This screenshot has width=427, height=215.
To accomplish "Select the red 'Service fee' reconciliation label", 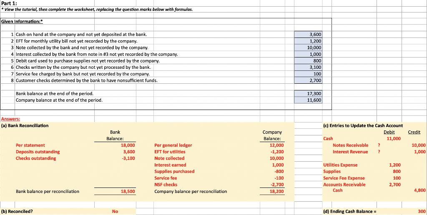I will coord(166,178).
